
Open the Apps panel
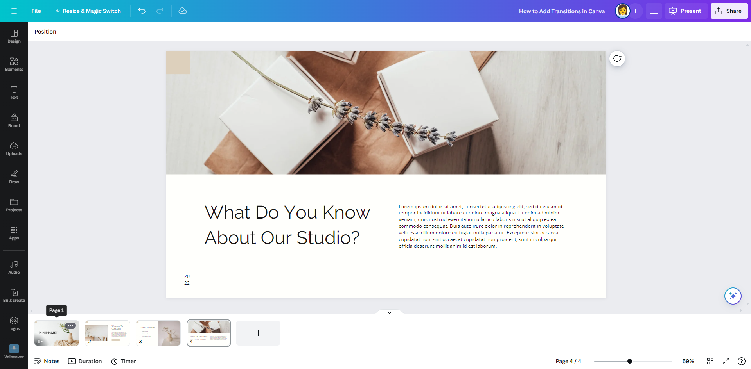click(x=14, y=233)
